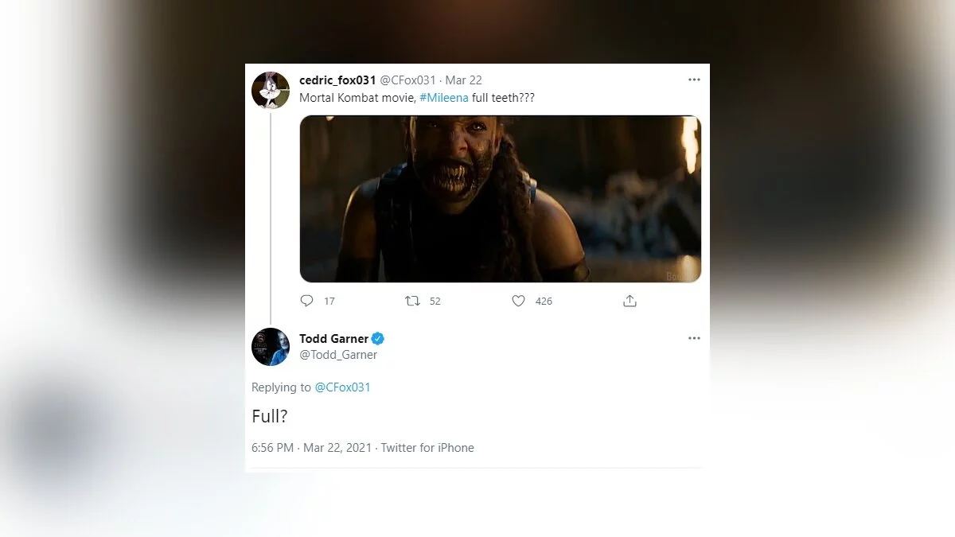This screenshot has width=955, height=537.
Task: Click the share icon below the tweet image
Action: click(x=630, y=301)
